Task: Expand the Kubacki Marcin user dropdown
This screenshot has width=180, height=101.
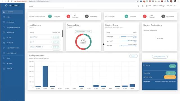Action: [x=159, y=6]
